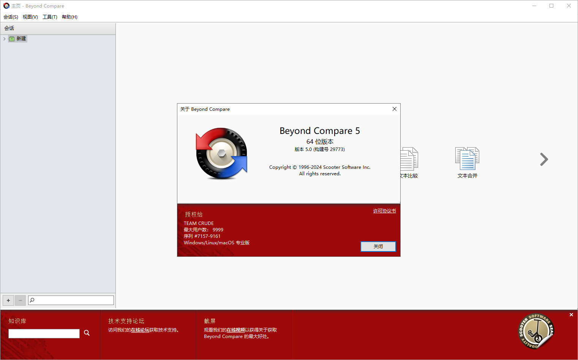Visit the 在线论坛 support forum link

coord(140,330)
